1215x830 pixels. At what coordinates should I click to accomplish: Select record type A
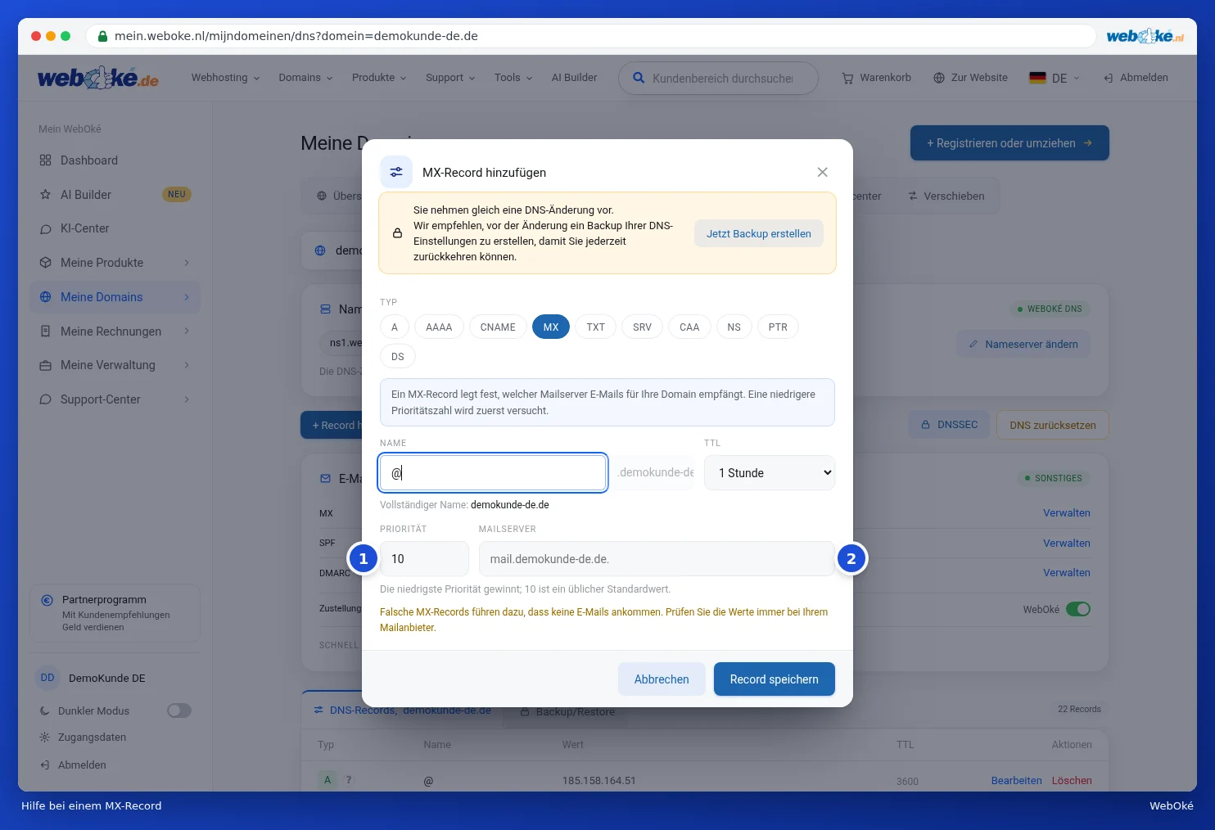[x=395, y=327]
